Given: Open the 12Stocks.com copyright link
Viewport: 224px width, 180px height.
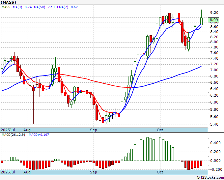Looking at the screenshot, I should point(210,178).
